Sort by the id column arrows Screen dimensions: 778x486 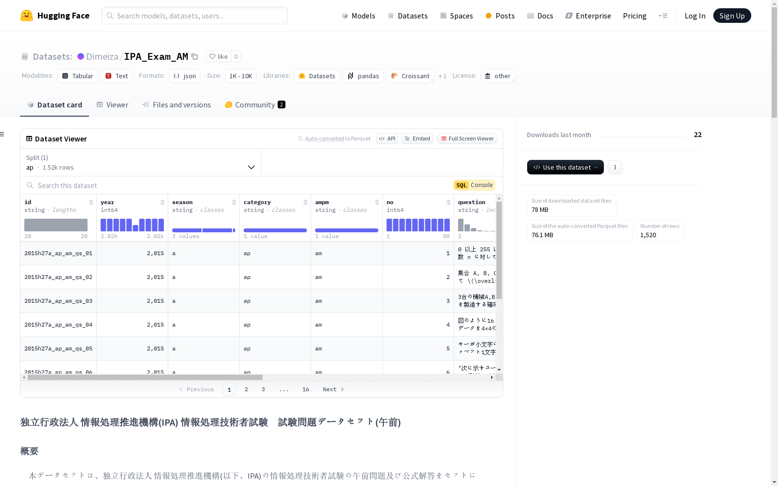click(x=91, y=202)
